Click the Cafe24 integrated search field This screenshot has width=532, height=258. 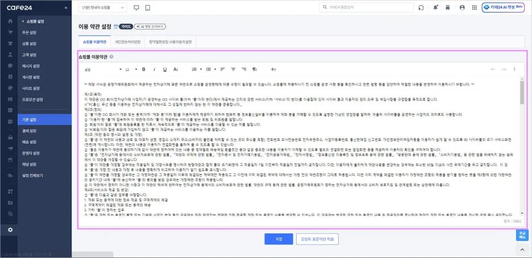pos(367,7)
